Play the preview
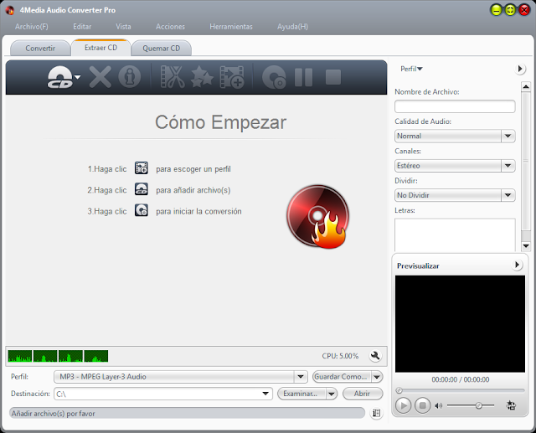This screenshot has height=433, width=536. (404, 405)
